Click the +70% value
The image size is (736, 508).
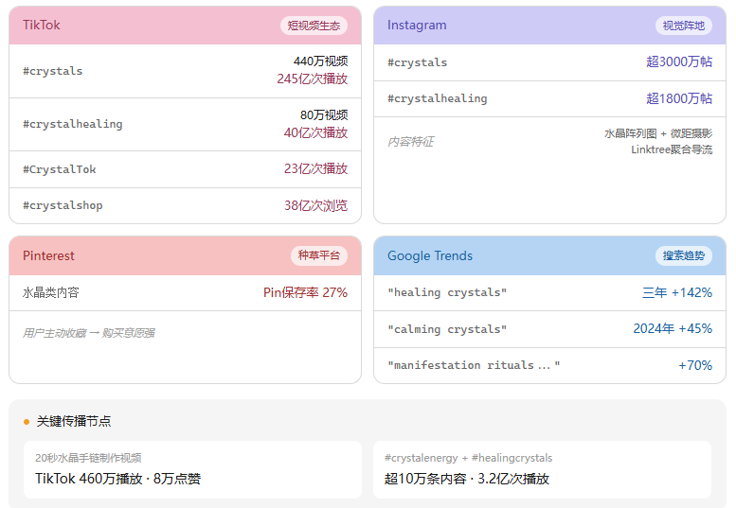pos(695,365)
